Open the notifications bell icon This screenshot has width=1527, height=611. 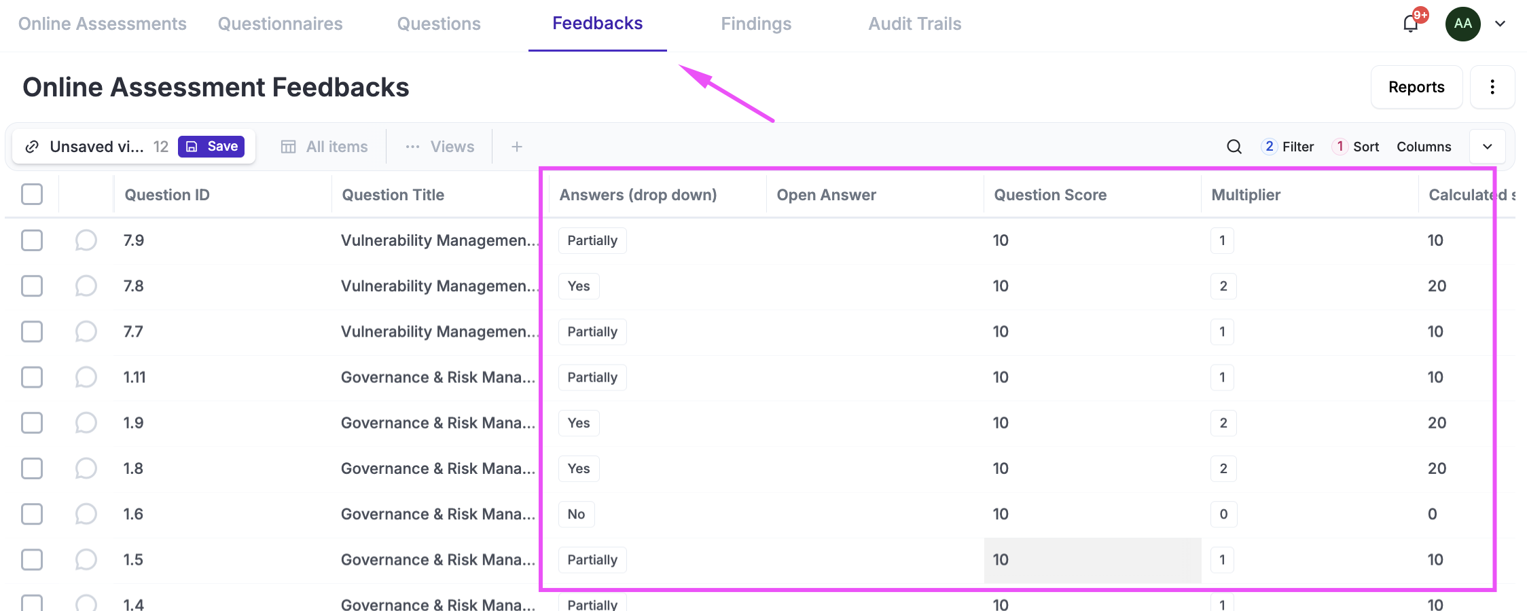point(1410,24)
